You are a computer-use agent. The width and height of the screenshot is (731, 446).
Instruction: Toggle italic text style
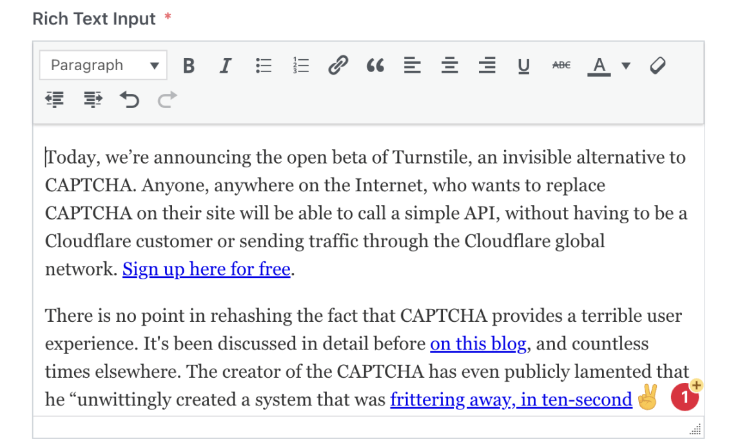coord(225,66)
